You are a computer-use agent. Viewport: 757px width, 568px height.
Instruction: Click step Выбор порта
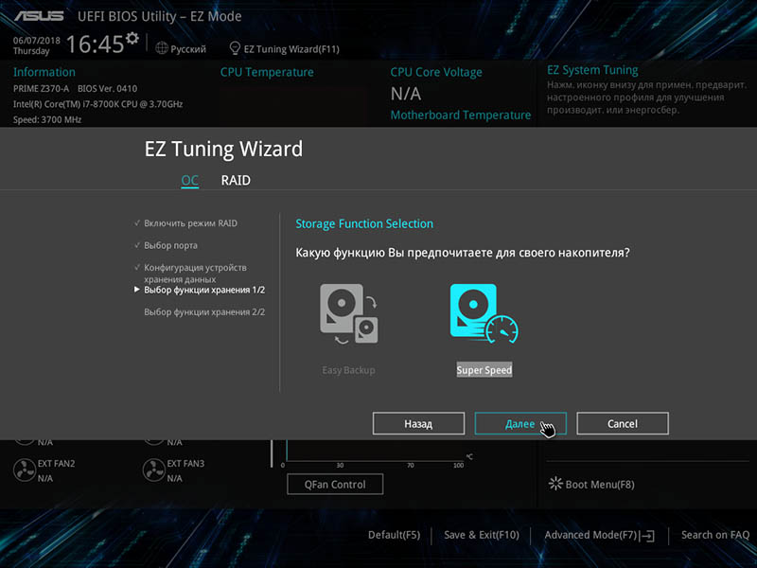(170, 245)
